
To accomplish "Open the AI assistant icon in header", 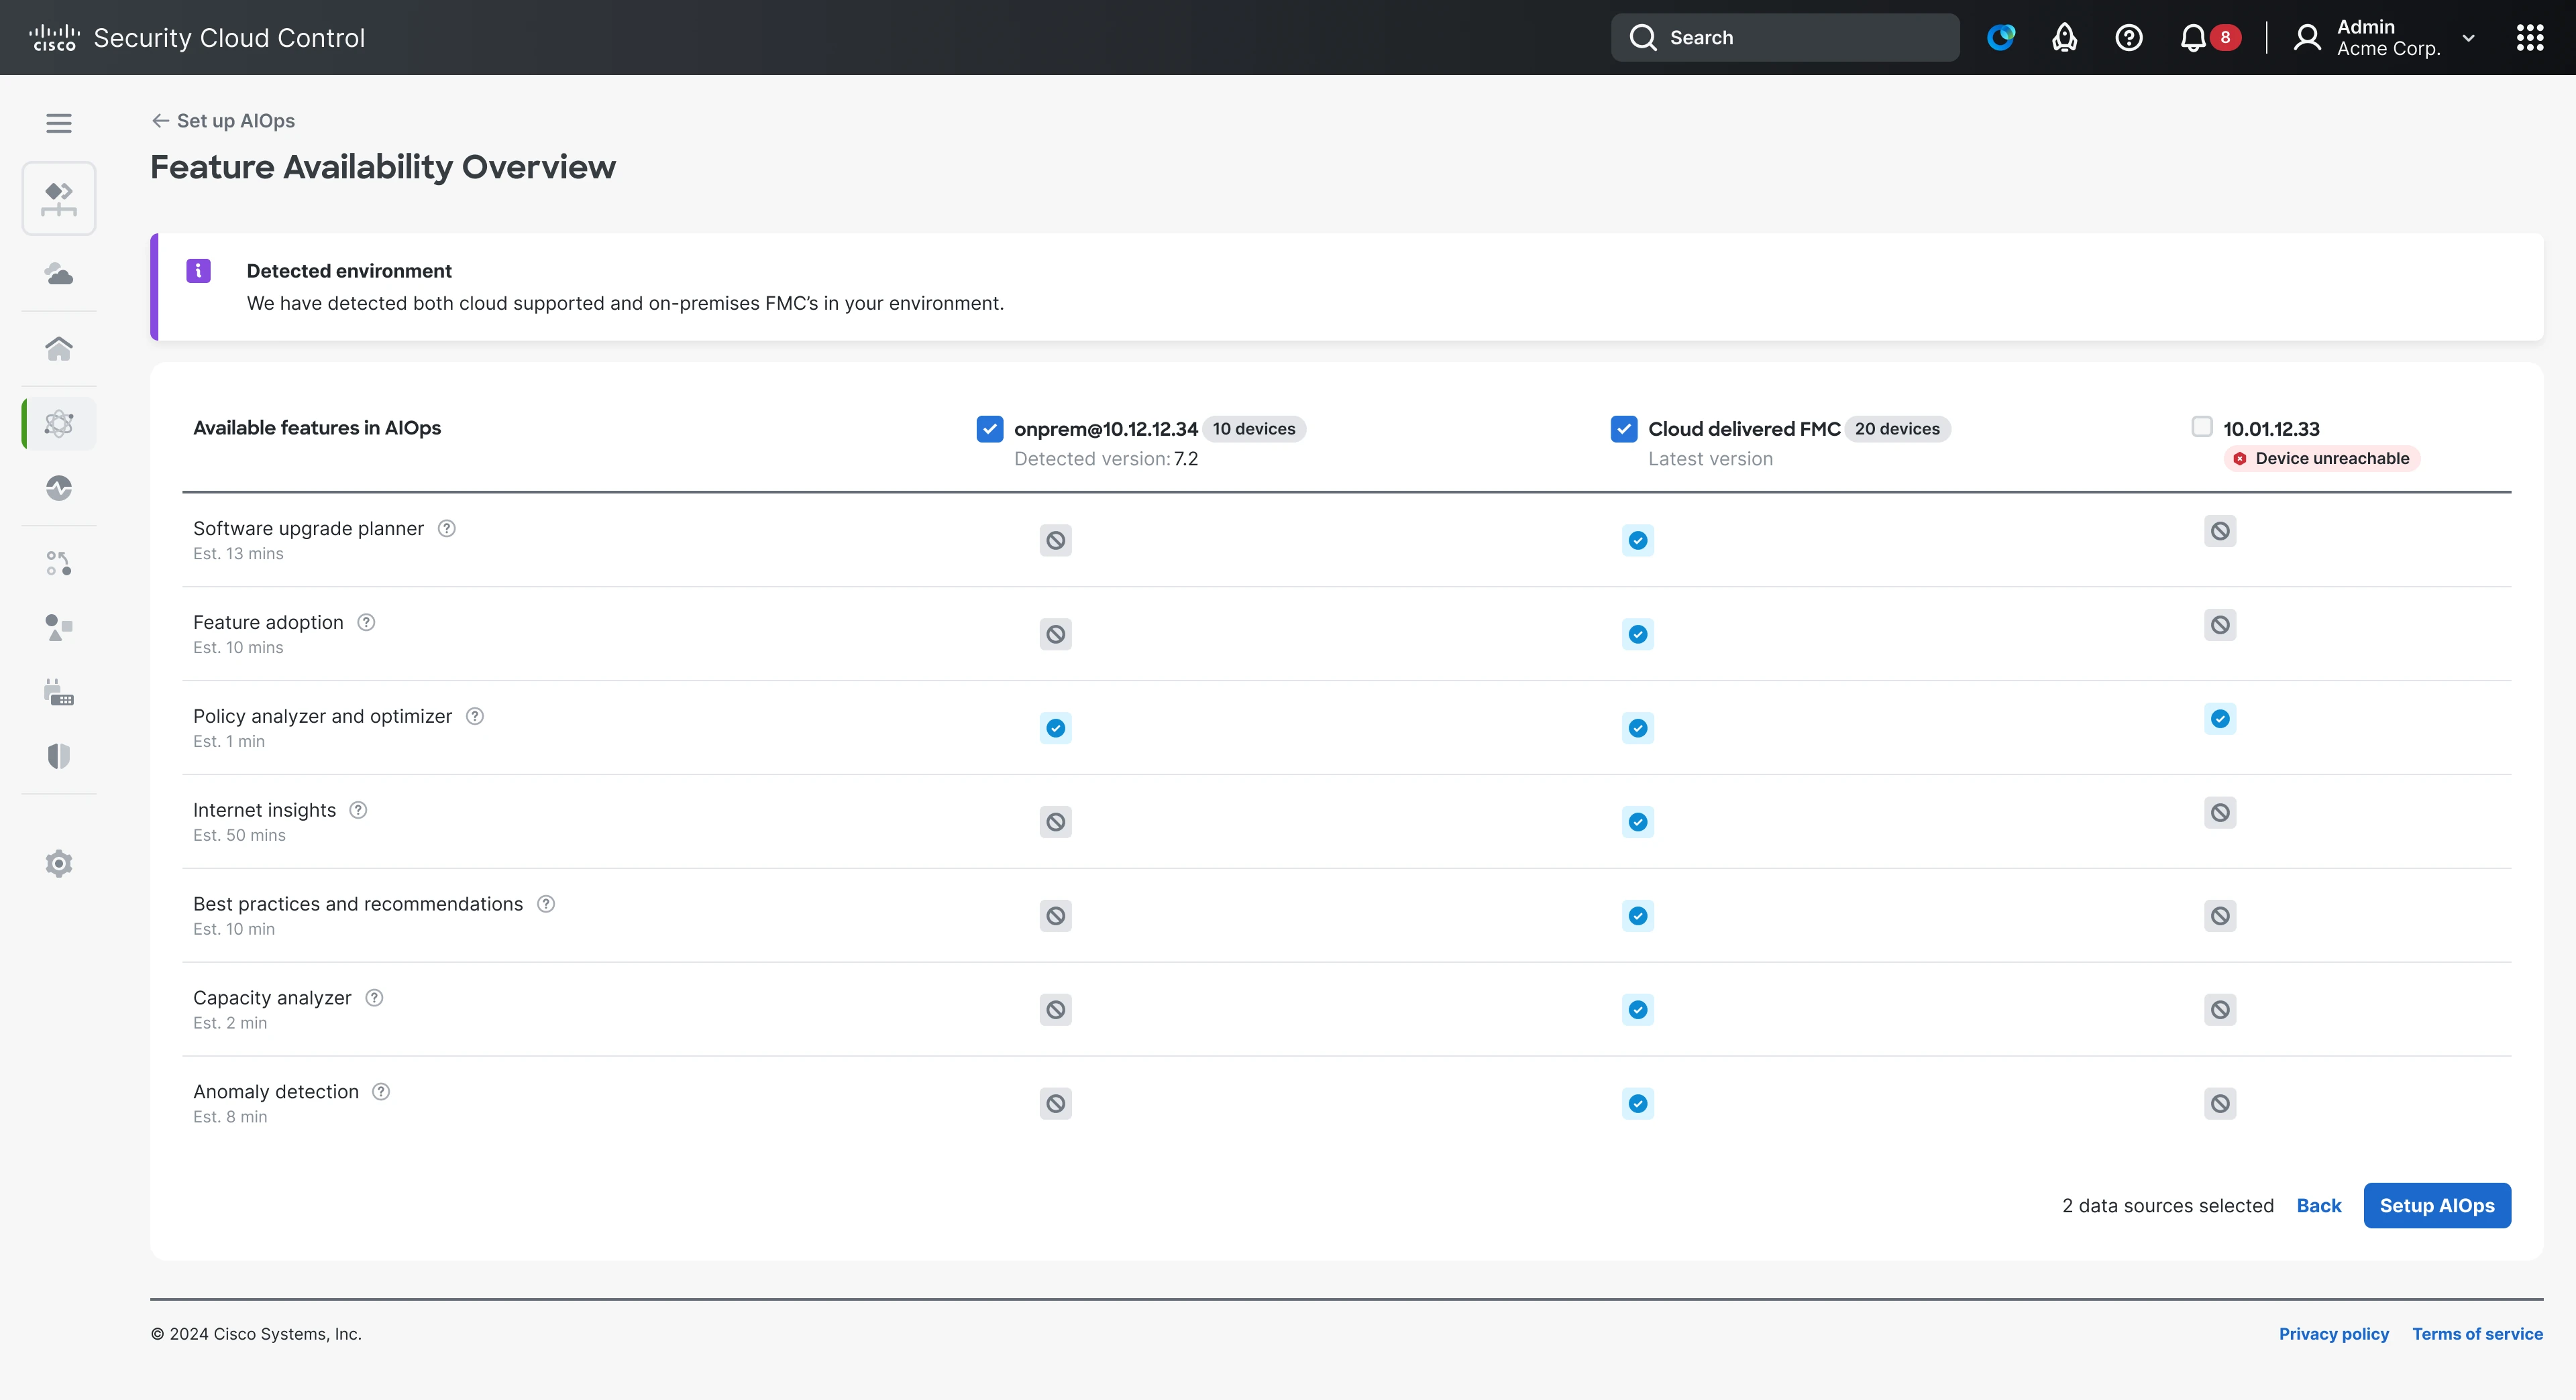I will pyautogui.click(x=2001, y=37).
